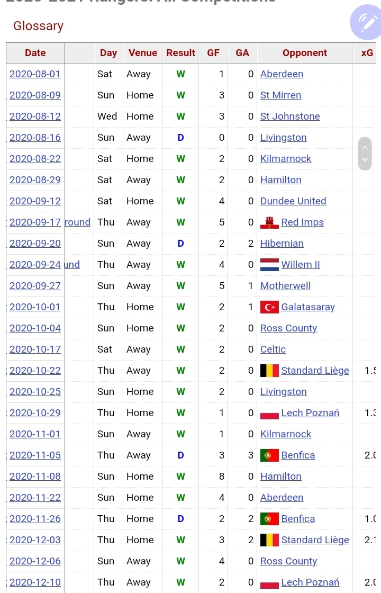Click Polish flag beside Lech Poznań on 2020-10-29

269,413
